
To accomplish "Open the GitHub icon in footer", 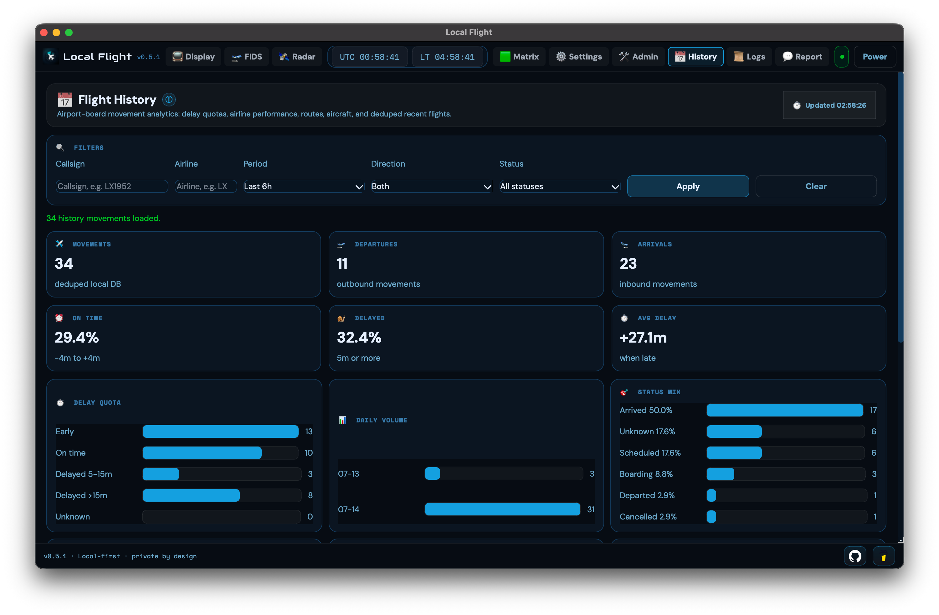I will (x=854, y=556).
